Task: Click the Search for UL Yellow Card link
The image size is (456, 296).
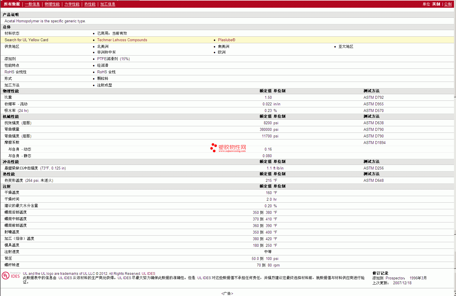Action: [26, 40]
